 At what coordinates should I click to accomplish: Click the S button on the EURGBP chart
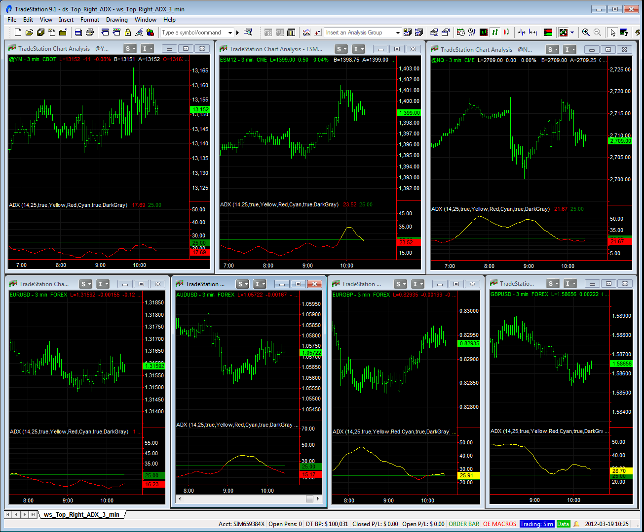[401, 284]
